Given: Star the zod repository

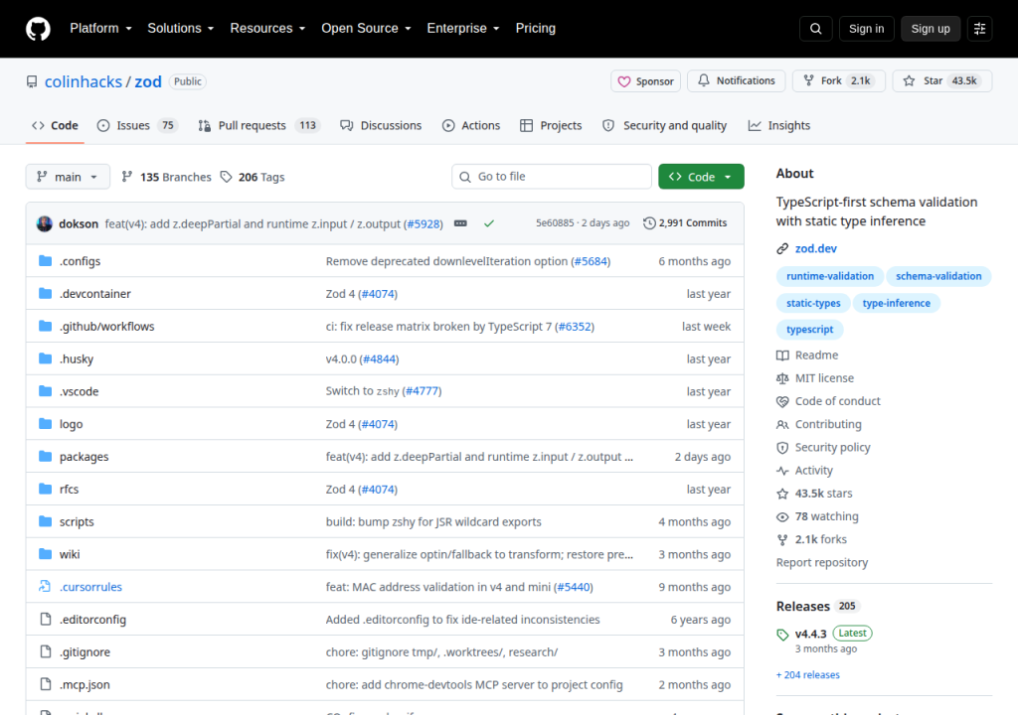Looking at the screenshot, I should tap(942, 80).
